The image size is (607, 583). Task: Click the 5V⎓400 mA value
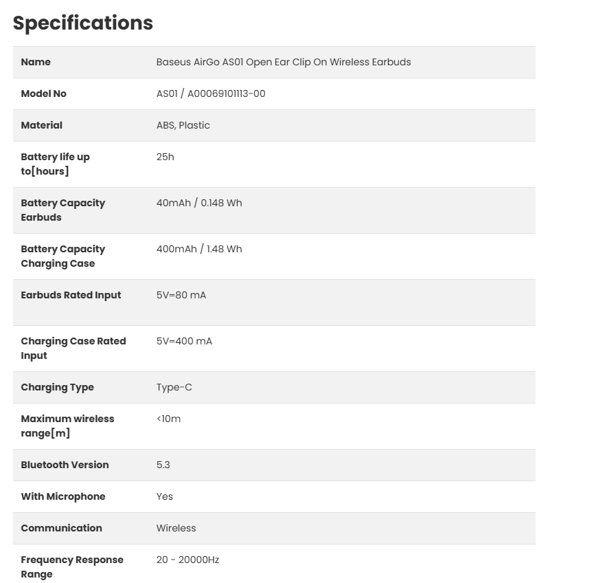184,341
